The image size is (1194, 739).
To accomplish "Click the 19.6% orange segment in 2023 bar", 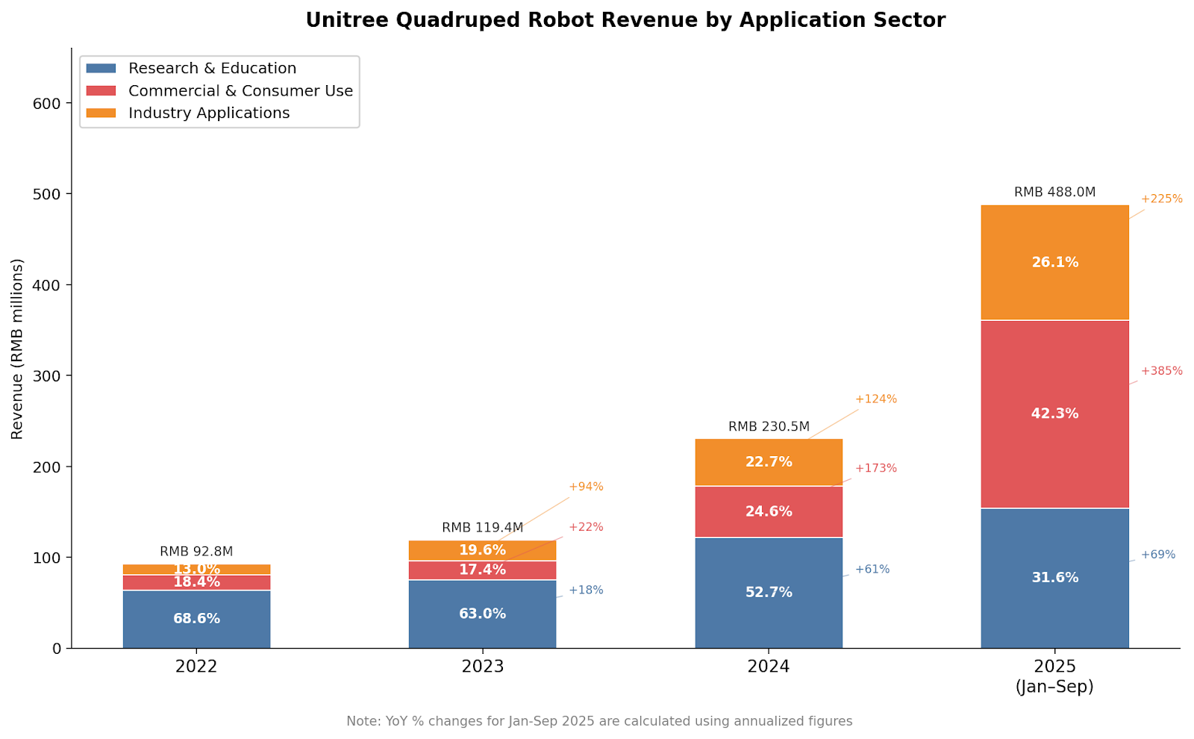I will pyautogui.click(x=483, y=550).
